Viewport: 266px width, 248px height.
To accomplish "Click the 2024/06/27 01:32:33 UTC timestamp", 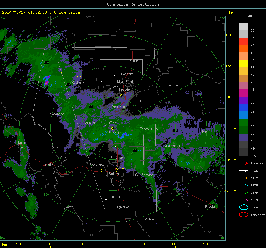I will point(41,12).
